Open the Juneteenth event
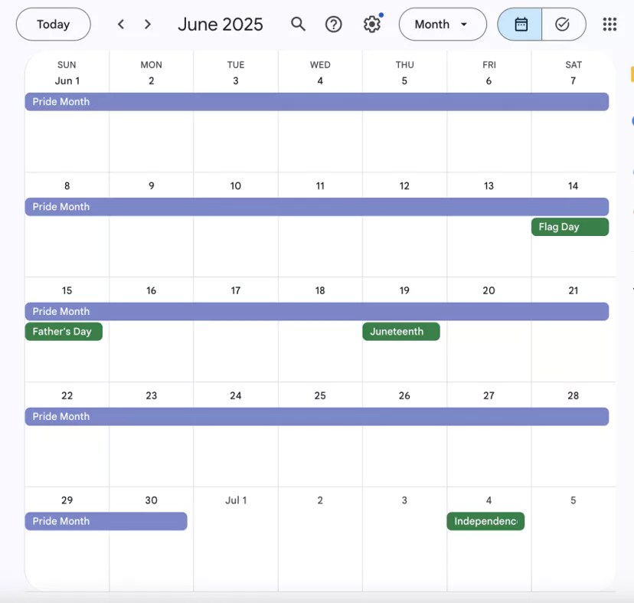The height and width of the screenshot is (603, 634). pos(400,332)
